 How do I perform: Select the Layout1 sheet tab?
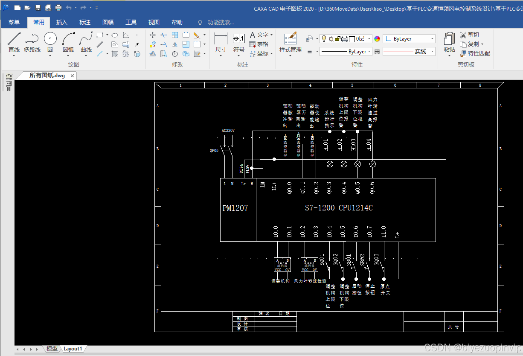(x=73, y=349)
